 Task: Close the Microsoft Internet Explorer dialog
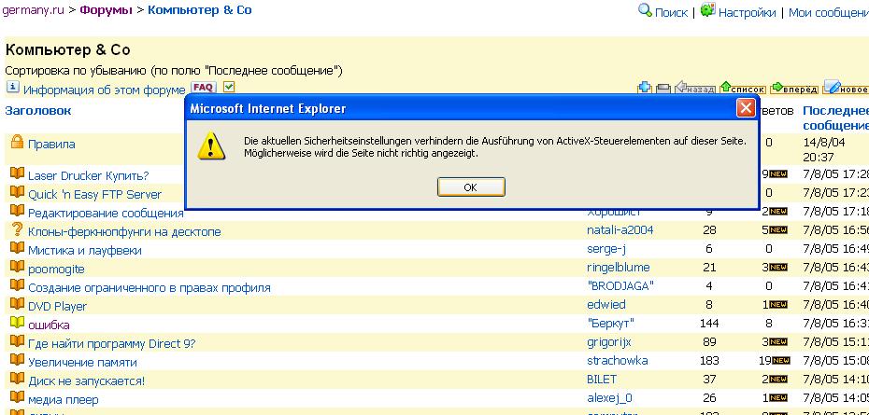[x=745, y=108]
